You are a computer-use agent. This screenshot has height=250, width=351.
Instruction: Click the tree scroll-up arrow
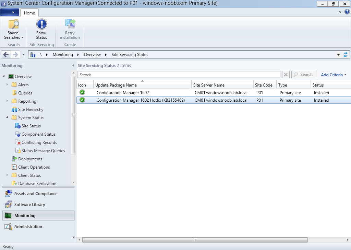pyautogui.click(x=73, y=73)
